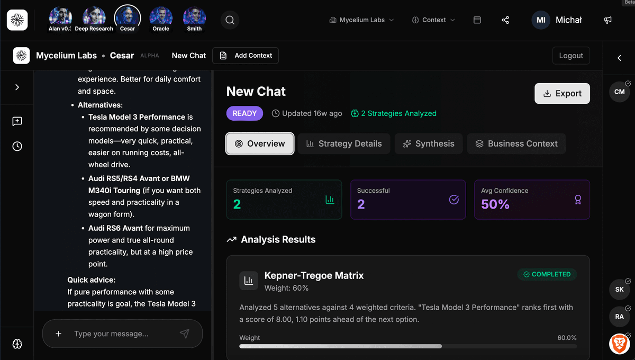Click the plus attachment icon in message box

click(x=59, y=334)
